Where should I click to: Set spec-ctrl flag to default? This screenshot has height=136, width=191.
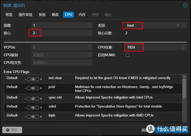click(33, 99)
